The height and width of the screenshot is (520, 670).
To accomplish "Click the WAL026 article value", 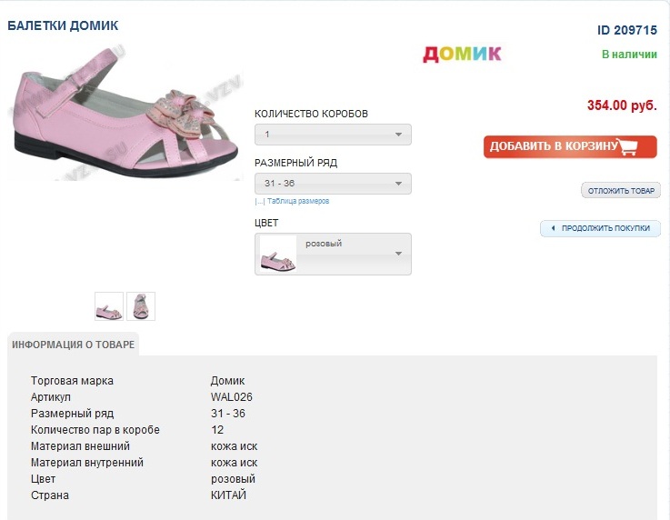I will pos(232,397).
